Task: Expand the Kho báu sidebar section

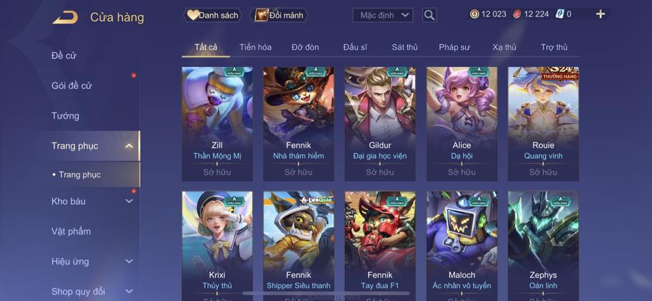Action: tap(129, 201)
